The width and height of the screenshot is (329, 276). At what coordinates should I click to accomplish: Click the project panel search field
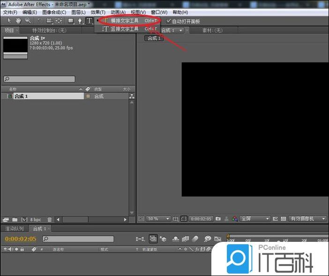pyautogui.click(x=39, y=80)
